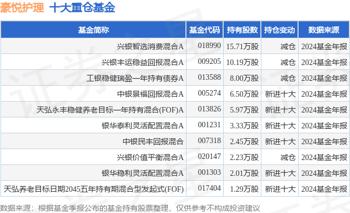Click the 豪悦护理 title text
The height and width of the screenshot is (213, 350).
pos(22,8)
